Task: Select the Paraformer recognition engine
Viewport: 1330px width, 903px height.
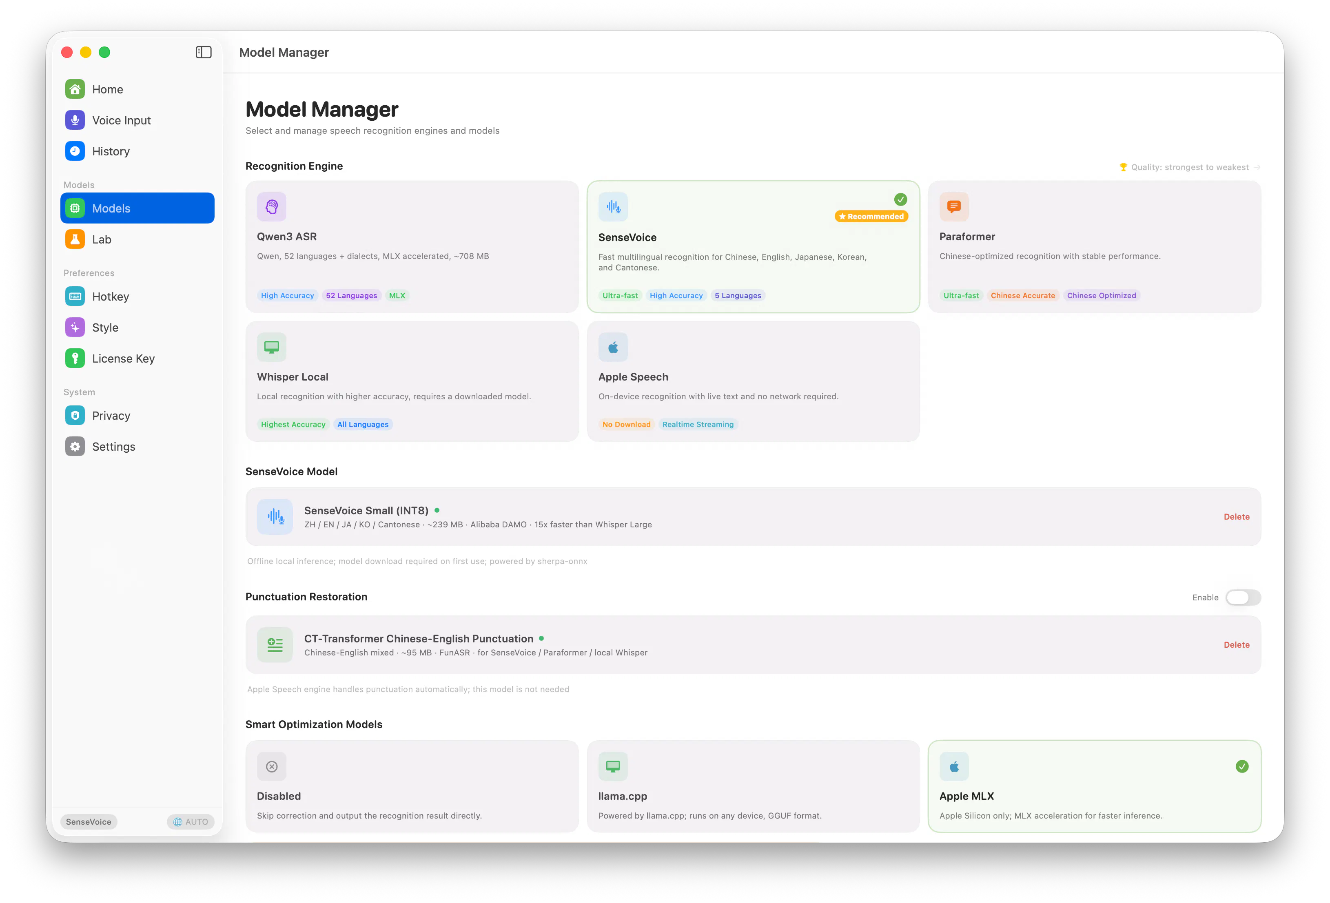Action: (x=1094, y=247)
